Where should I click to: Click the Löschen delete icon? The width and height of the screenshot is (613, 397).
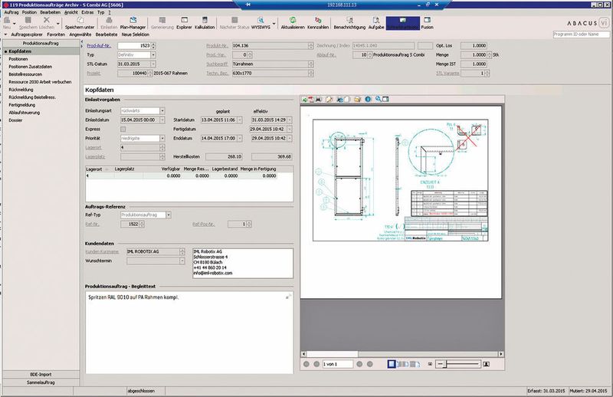click(47, 23)
